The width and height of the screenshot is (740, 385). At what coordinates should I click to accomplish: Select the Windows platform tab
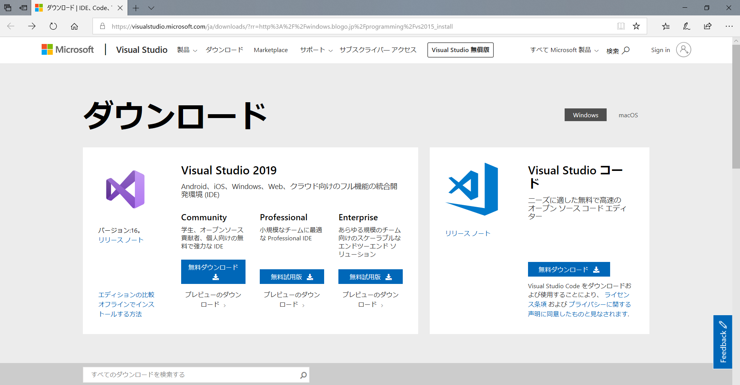tap(585, 115)
